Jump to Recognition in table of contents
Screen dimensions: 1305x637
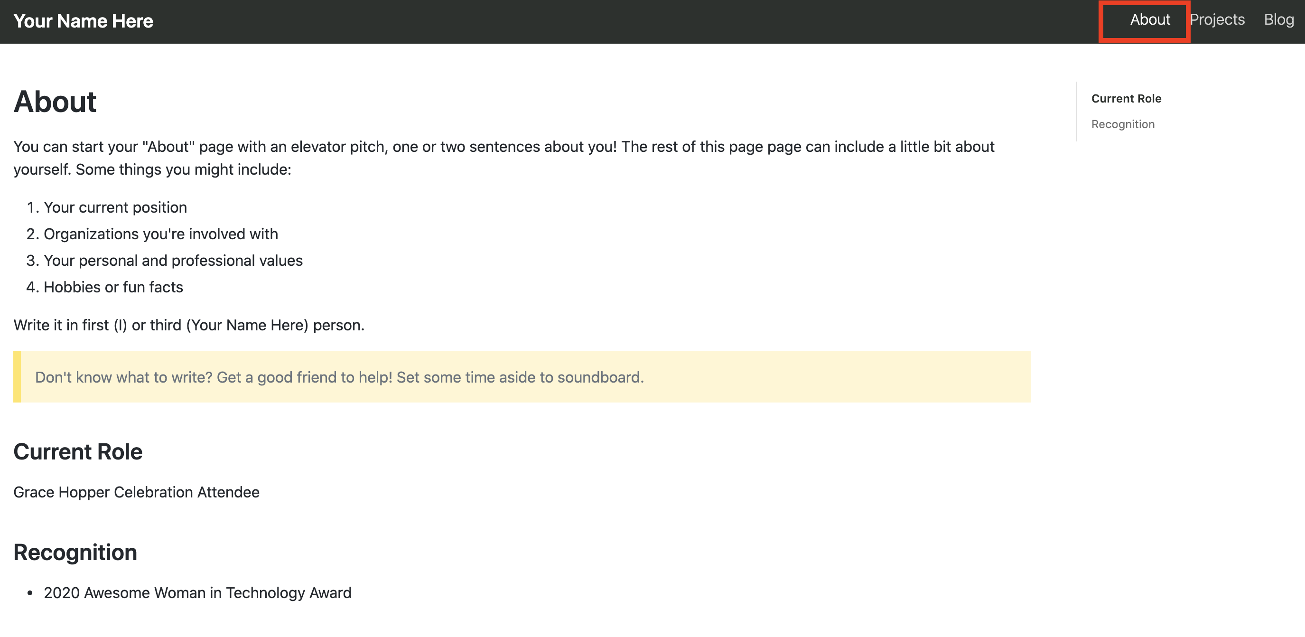pos(1123,124)
